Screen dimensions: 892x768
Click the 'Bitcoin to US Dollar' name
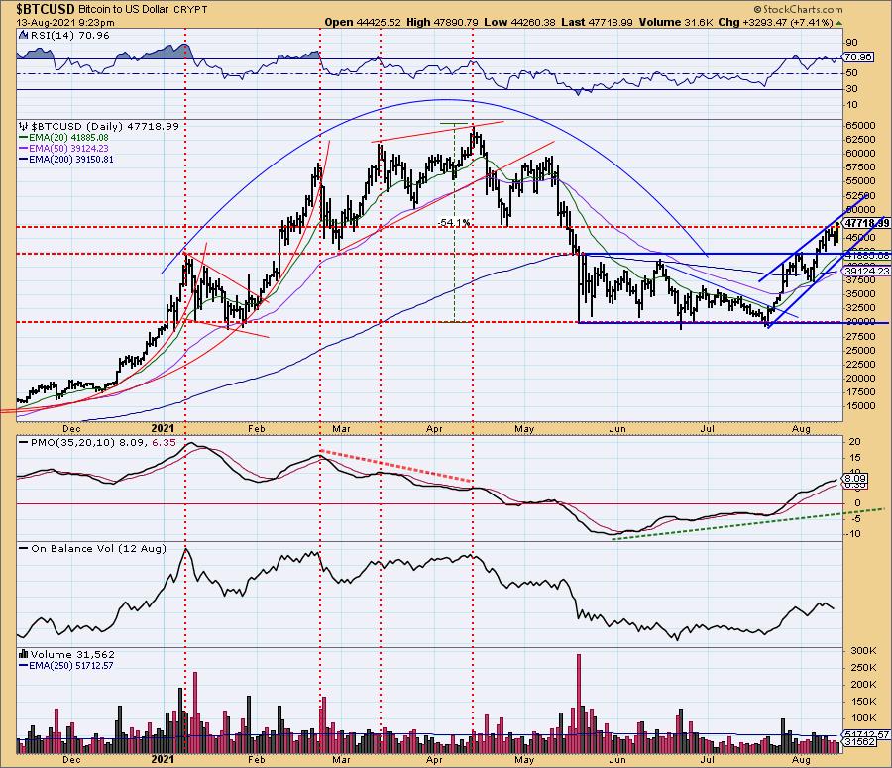(x=125, y=10)
